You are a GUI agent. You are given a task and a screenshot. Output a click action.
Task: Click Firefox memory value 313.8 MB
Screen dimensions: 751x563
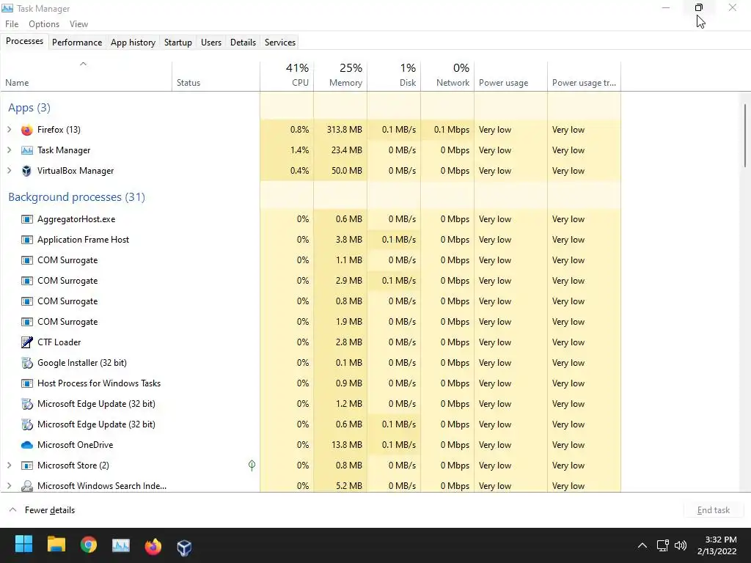345,130
